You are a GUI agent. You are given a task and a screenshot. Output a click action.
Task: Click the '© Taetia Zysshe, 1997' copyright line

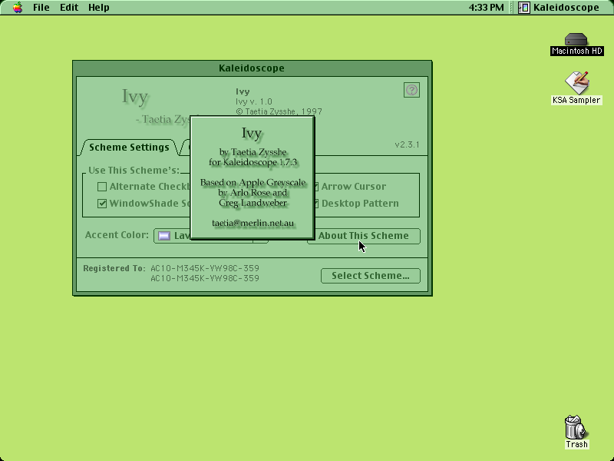click(279, 111)
